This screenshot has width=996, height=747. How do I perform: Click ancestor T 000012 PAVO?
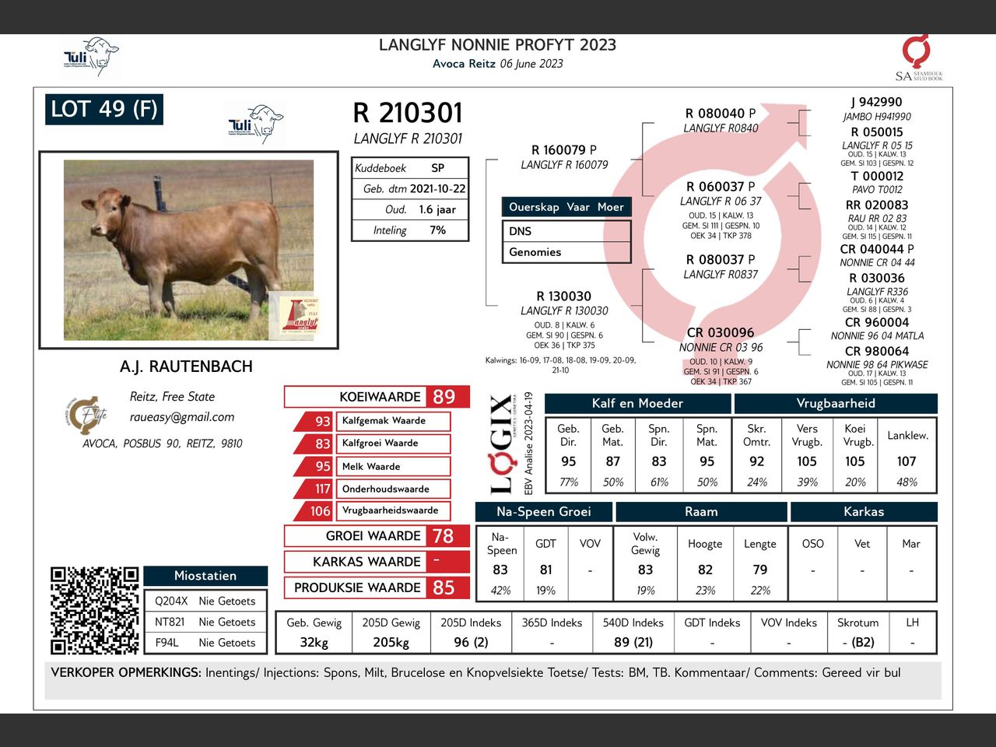(x=877, y=182)
